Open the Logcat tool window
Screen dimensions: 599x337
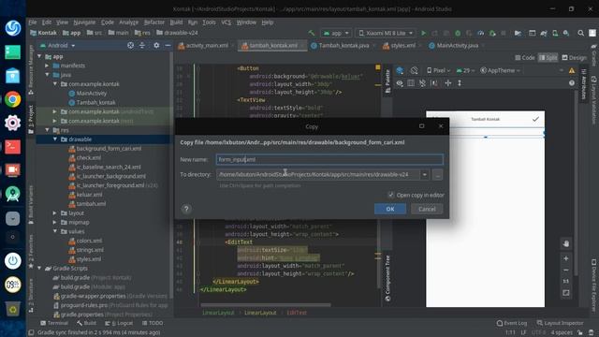[119, 323]
